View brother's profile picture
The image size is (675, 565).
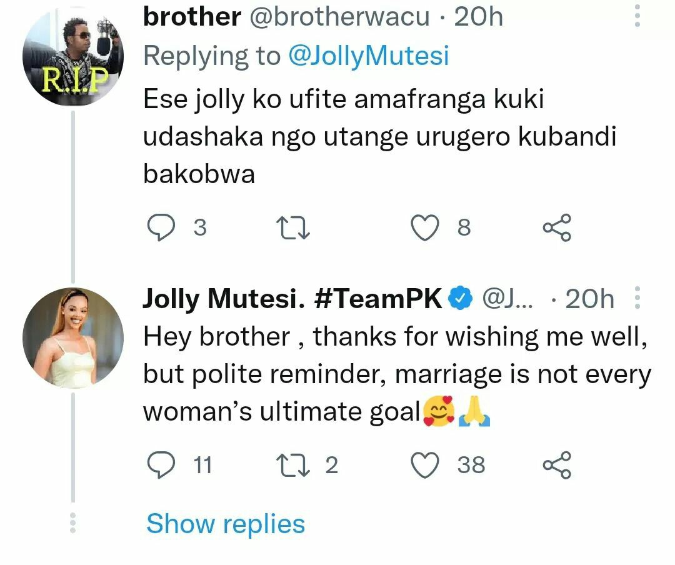pos(73,56)
